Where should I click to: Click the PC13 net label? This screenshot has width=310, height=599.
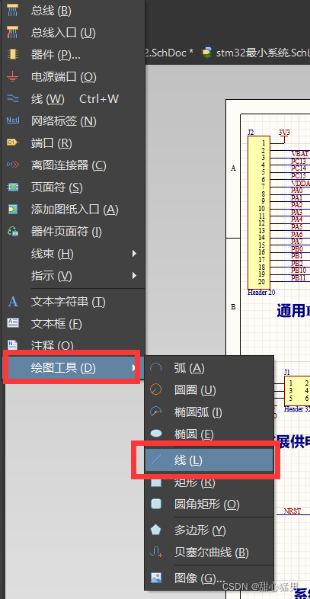[299, 161]
